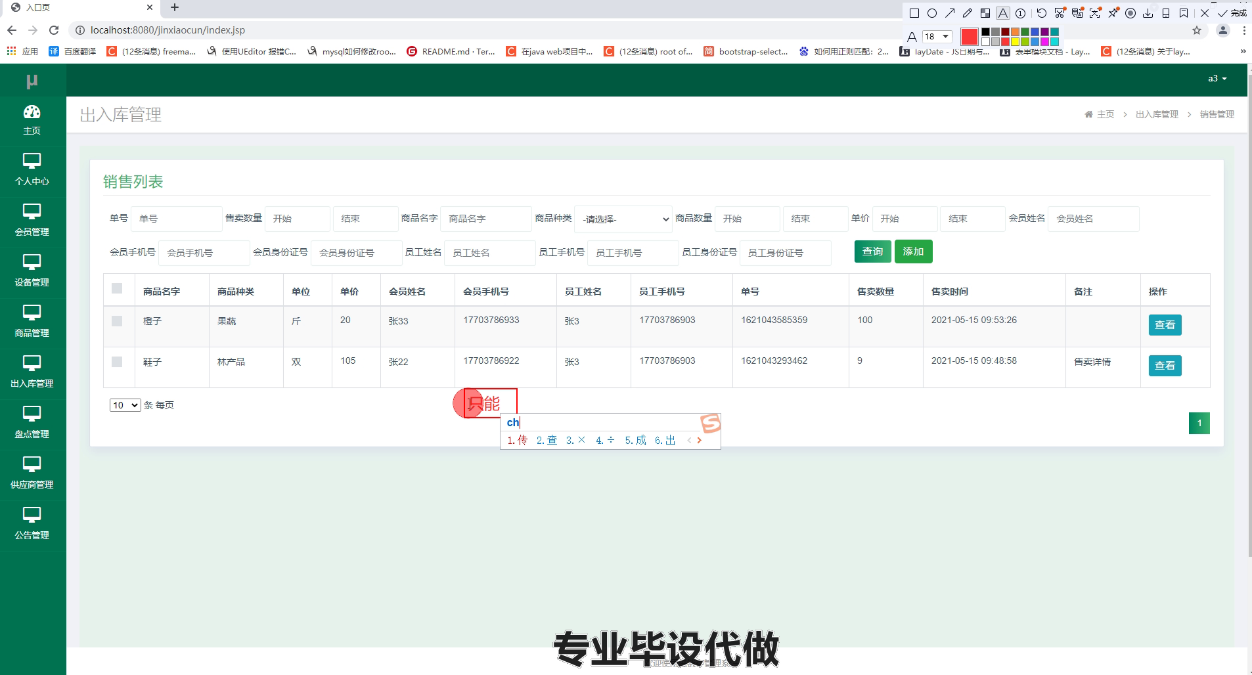
Task: Open the apps grid bookmark shortcut
Action: coord(11,51)
